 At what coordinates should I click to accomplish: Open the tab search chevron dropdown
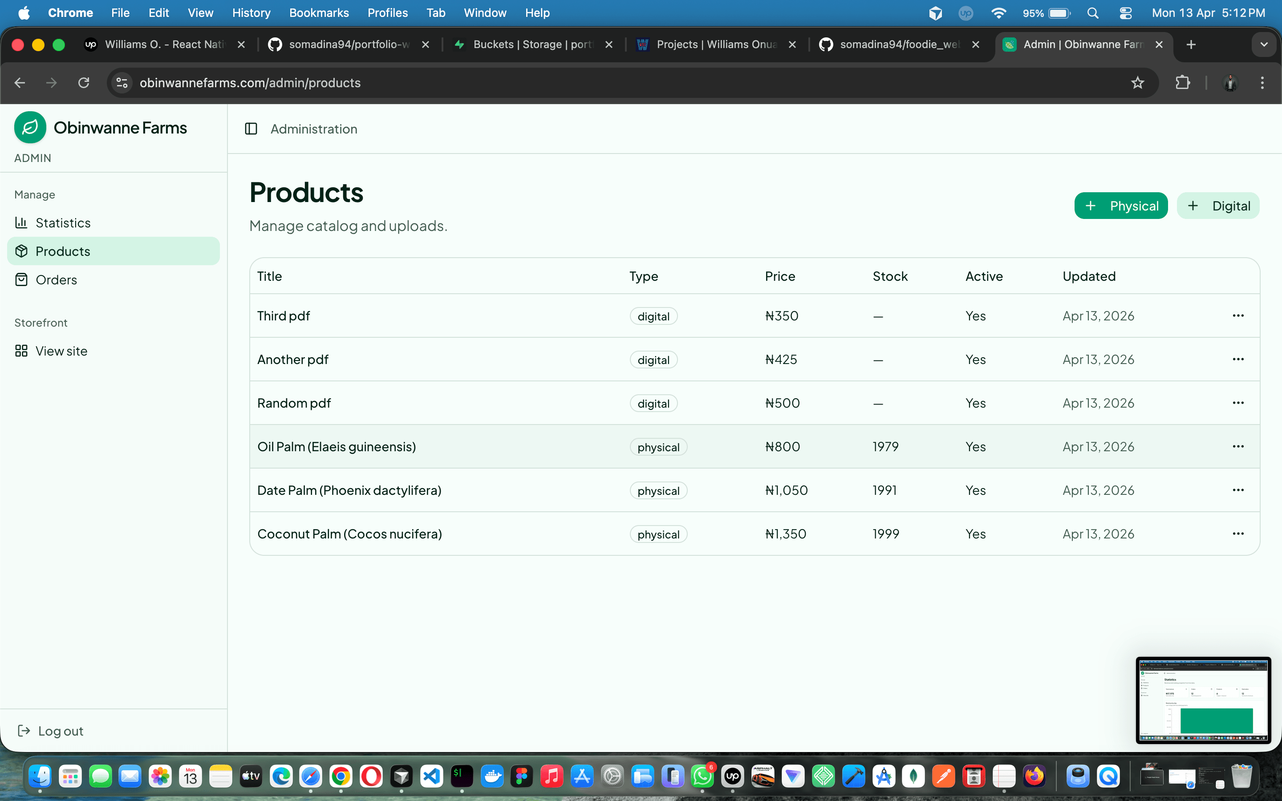[1264, 44]
